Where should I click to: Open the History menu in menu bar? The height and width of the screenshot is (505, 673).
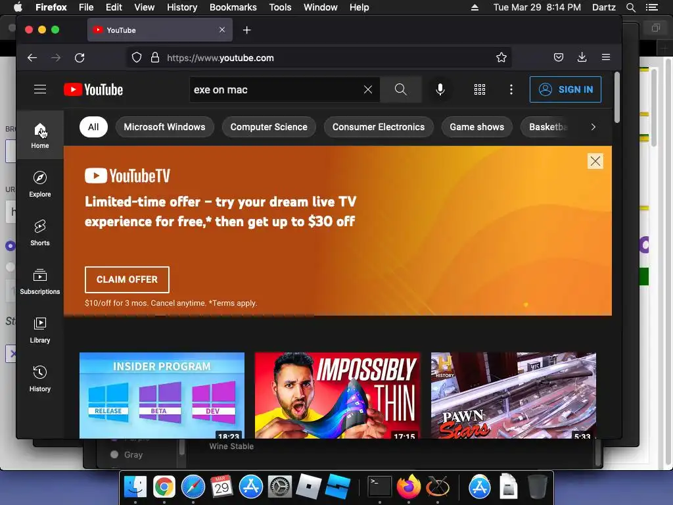[182, 7]
